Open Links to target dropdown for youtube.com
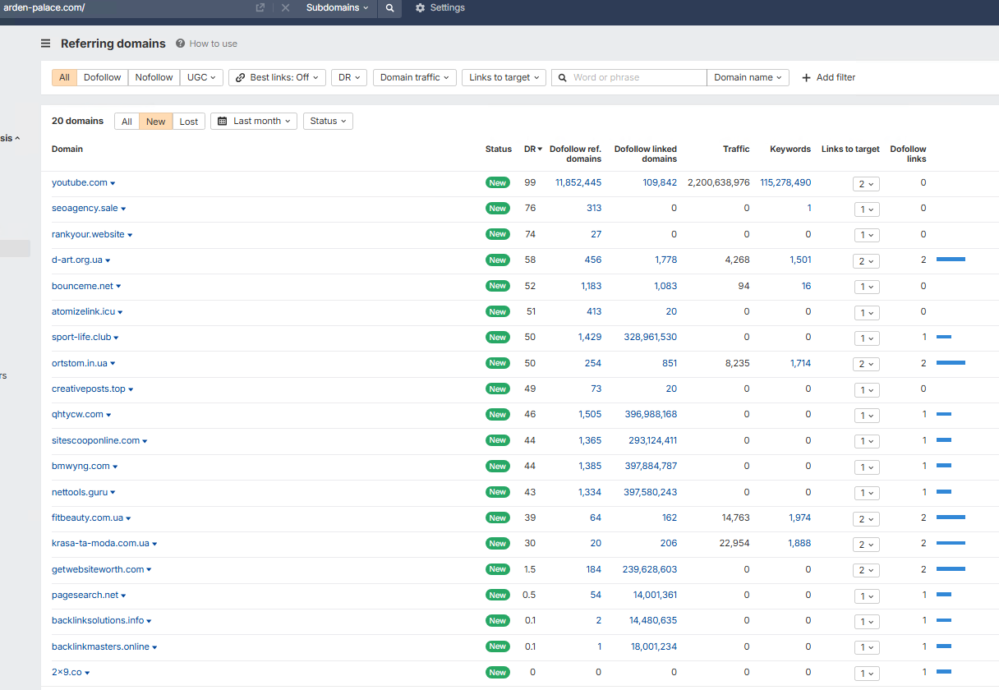The height and width of the screenshot is (690, 999). (x=866, y=184)
